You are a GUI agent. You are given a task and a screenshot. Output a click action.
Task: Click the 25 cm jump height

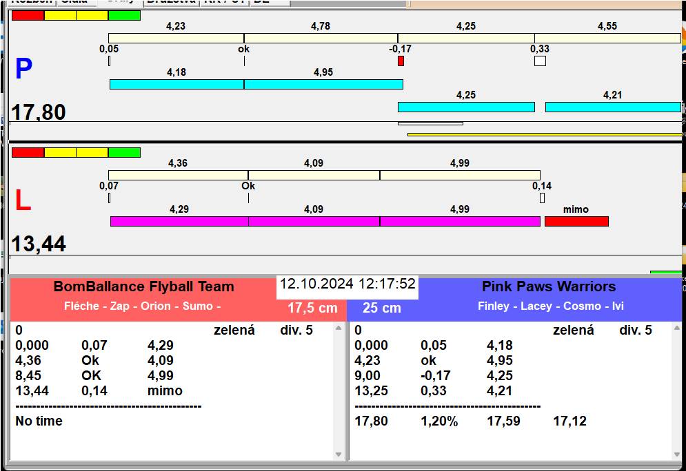coord(382,308)
